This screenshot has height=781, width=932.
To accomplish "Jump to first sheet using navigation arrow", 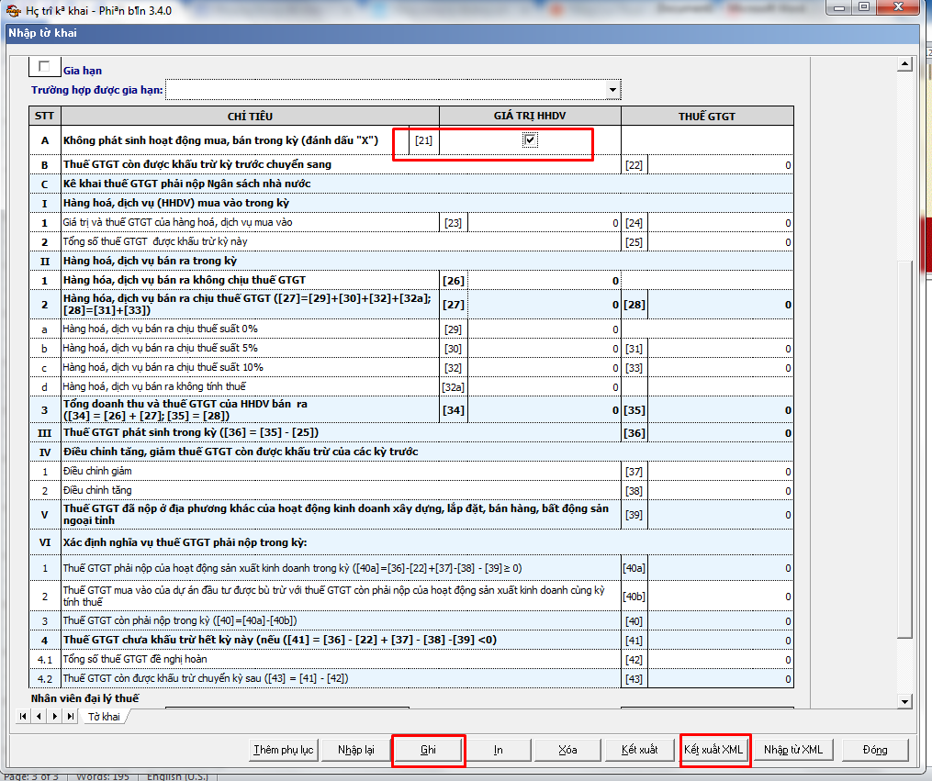I will coord(24,716).
